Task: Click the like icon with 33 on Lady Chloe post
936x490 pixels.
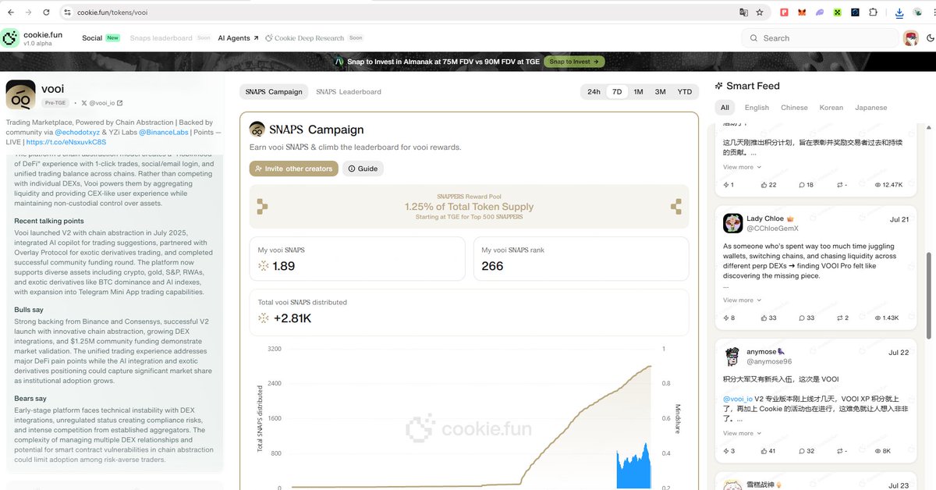Action: (764, 318)
